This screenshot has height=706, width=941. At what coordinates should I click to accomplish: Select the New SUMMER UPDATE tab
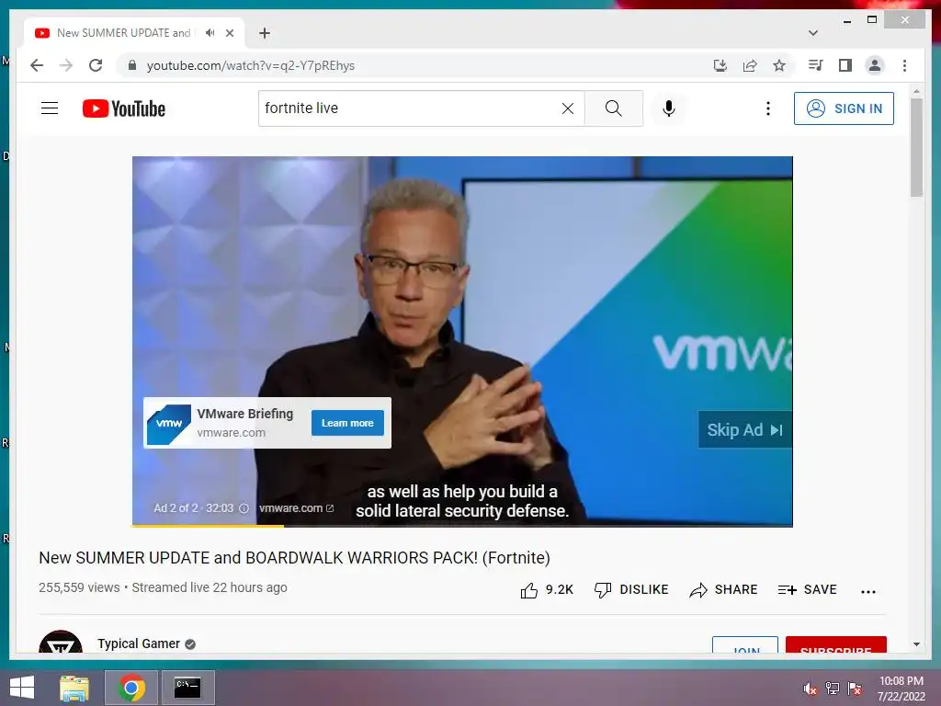[134, 33]
